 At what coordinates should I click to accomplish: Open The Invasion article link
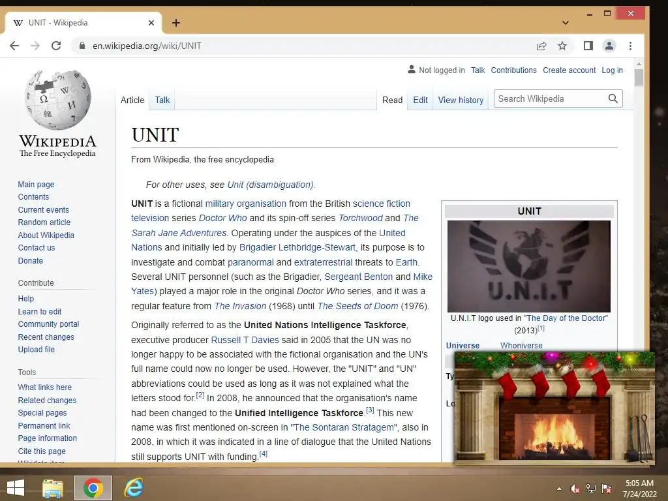(240, 307)
